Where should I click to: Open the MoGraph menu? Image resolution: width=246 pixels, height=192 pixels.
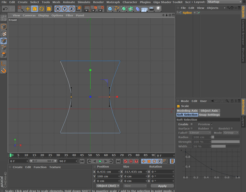[x=113, y=2]
